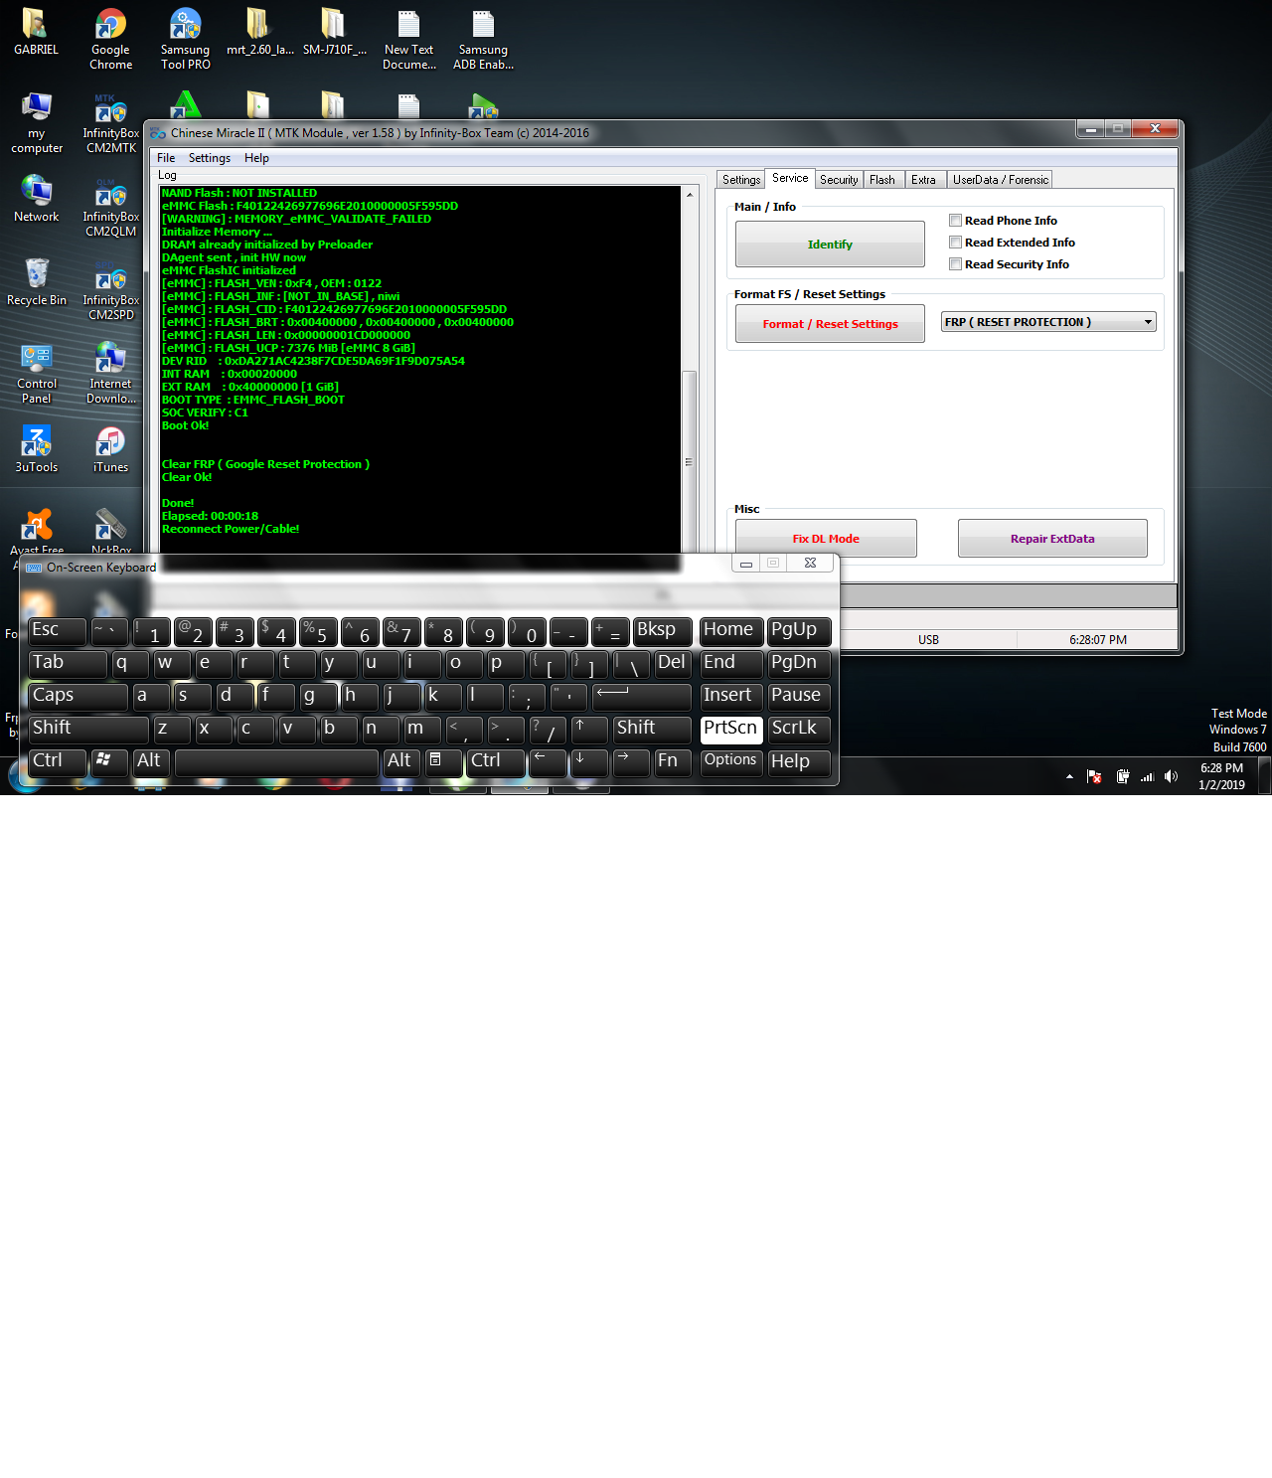Image resolution: width=1272 pixels, height=1478 pixels.
Task: Switch to the Extra tab
Action: click(x=924, y=180)
